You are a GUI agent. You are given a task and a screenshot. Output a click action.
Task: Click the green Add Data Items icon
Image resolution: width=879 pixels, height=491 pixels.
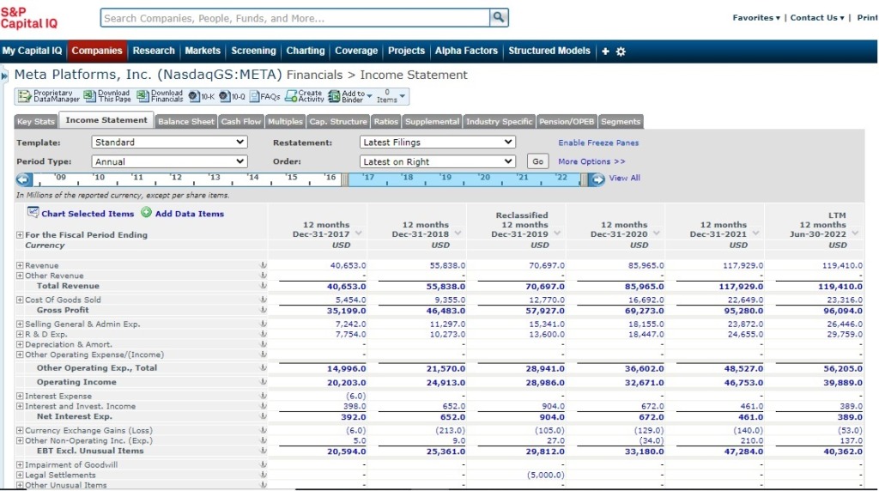146,213
